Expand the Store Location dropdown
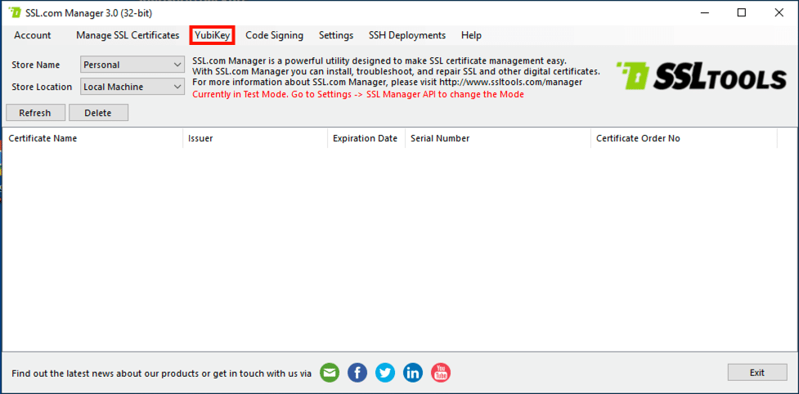Image resolution: width=799 pixels, height=394 pixels. (132, 87)
